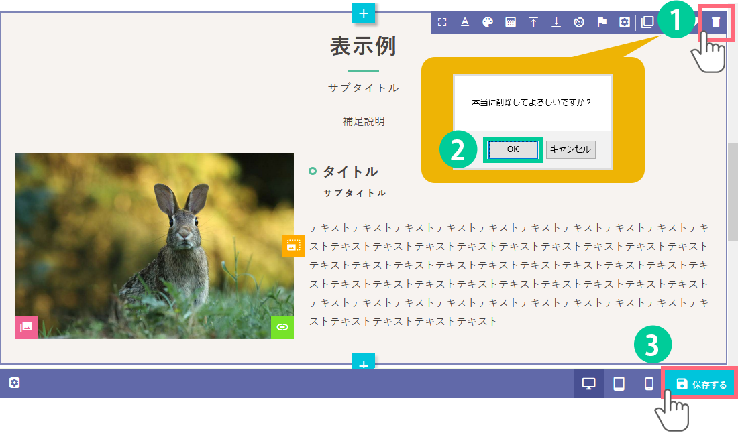
Task: Open the text color underline tool
Action: [465, 22]
